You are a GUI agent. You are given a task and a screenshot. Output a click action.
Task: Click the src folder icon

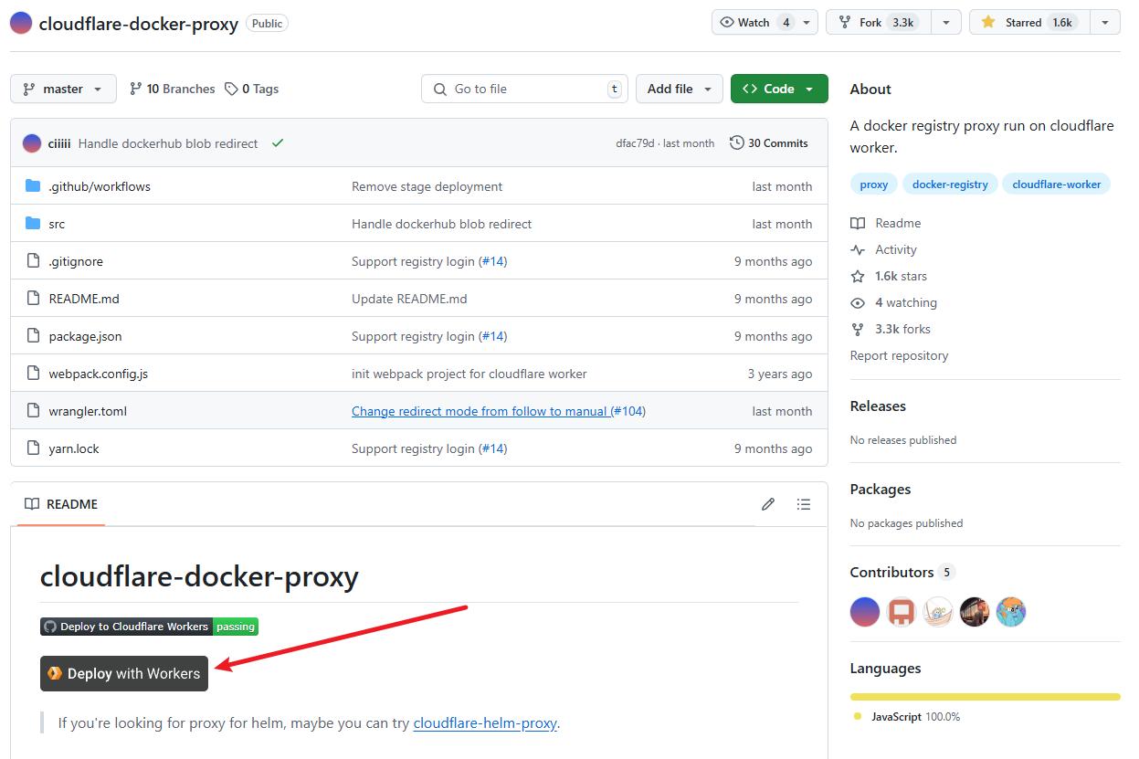(33, 224)
